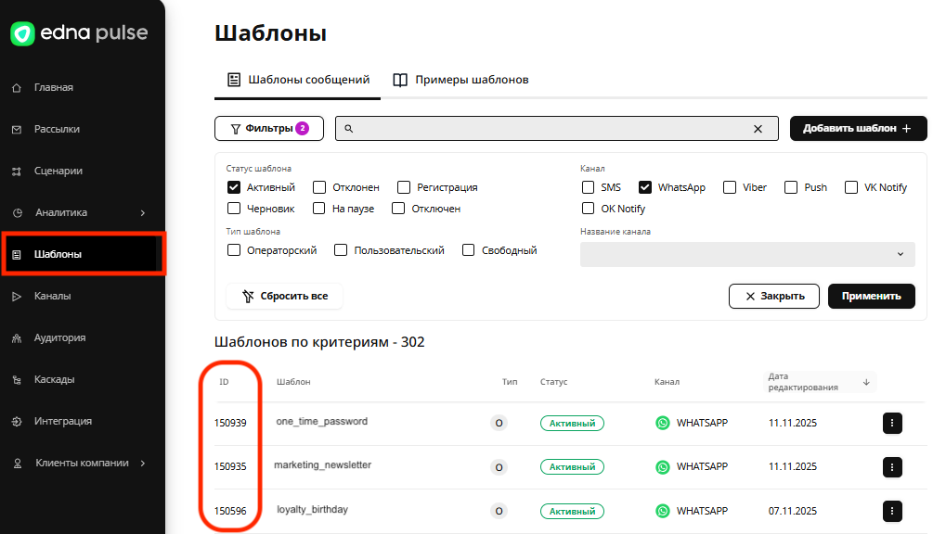Open actions menu for loyalty_birthday
Image resolution: width=946 pixels, height=534 pixels.
coord(892,511)
